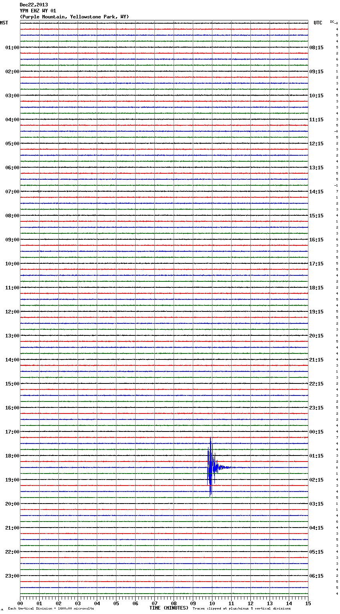Select the station code YPM EHZ WY 01
This screenshot has height=614, width=340.
click(x=38, y=11)
